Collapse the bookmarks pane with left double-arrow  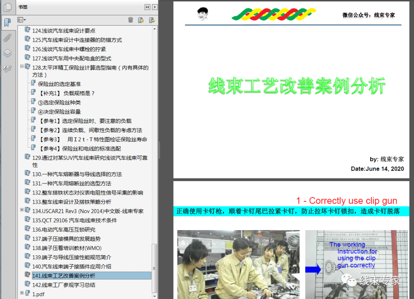[x=148, y=7]
